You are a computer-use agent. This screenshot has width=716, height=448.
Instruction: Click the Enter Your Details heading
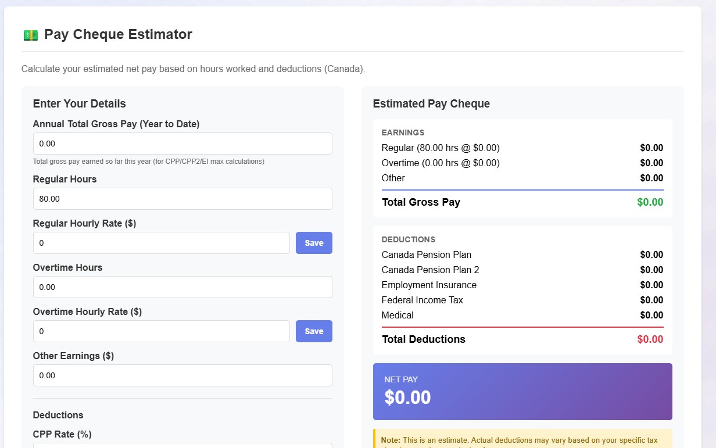(x=79, y=104)
